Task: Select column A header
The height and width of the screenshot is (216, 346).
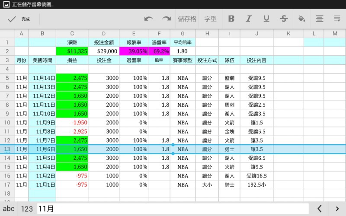Action: pos(21,34)
